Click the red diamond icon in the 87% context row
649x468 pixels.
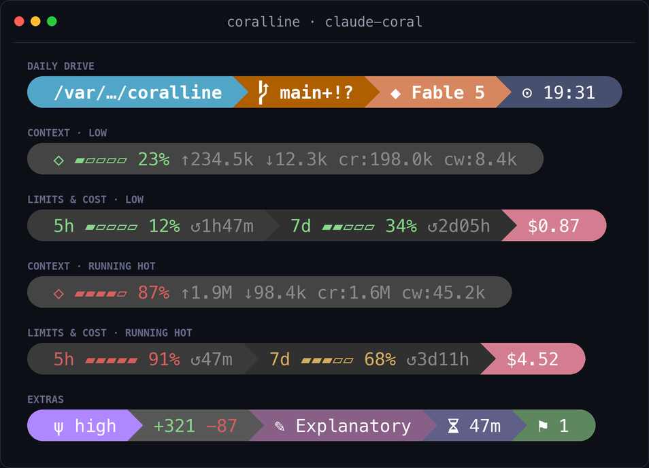59,293
